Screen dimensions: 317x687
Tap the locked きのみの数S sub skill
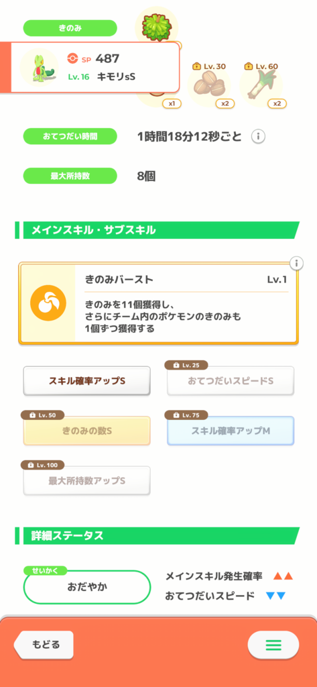pyautogui.click(x=86, y=431)
